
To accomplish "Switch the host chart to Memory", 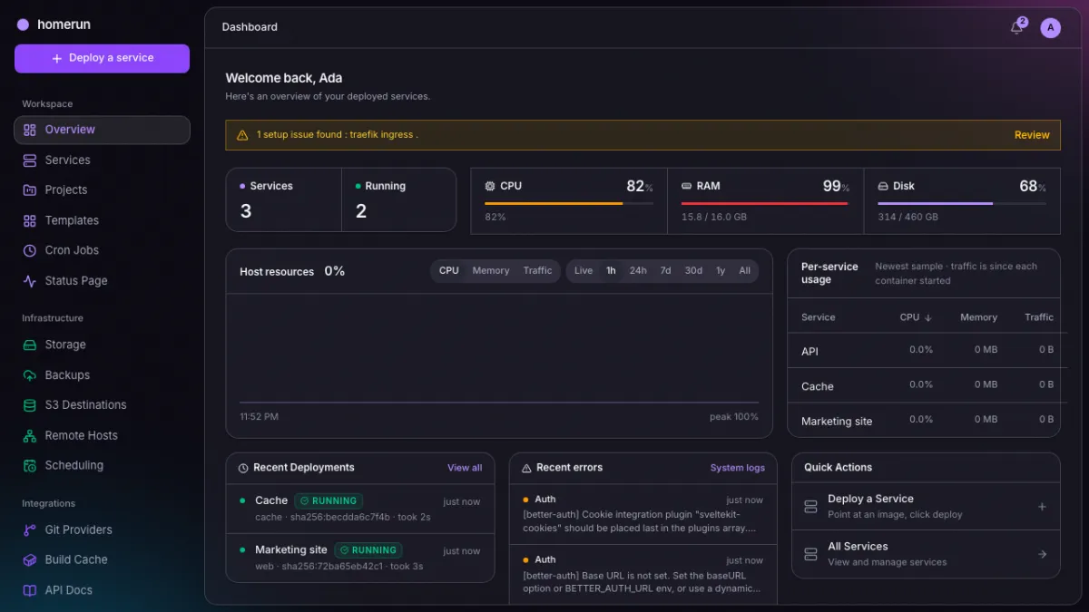I will (491, 271).
